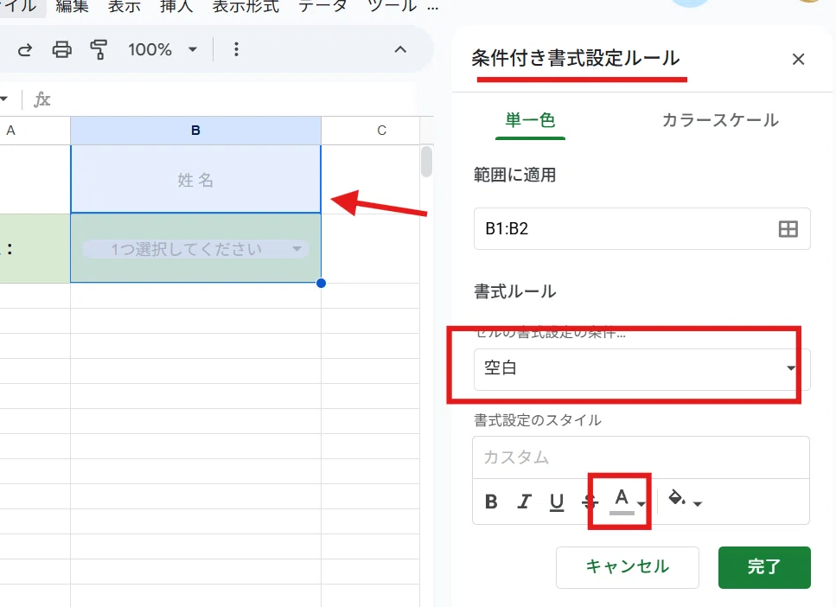
Task: Toggle bold formatting B
Action: (x=492, y=502)
